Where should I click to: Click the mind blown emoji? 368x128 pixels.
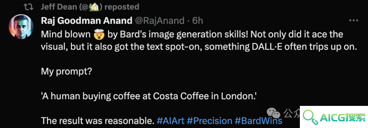pyautogui.click(x=99, y=35)
